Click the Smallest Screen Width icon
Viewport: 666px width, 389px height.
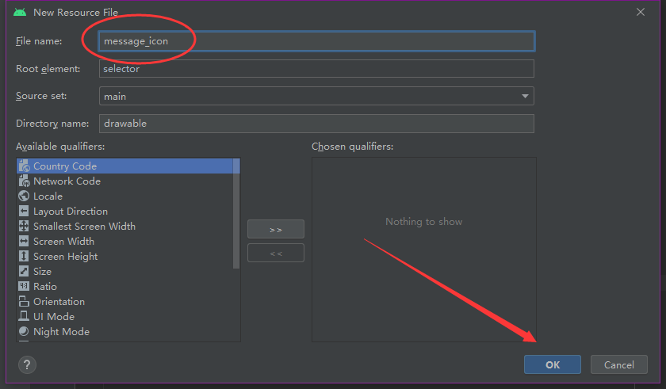coord(24,226)
